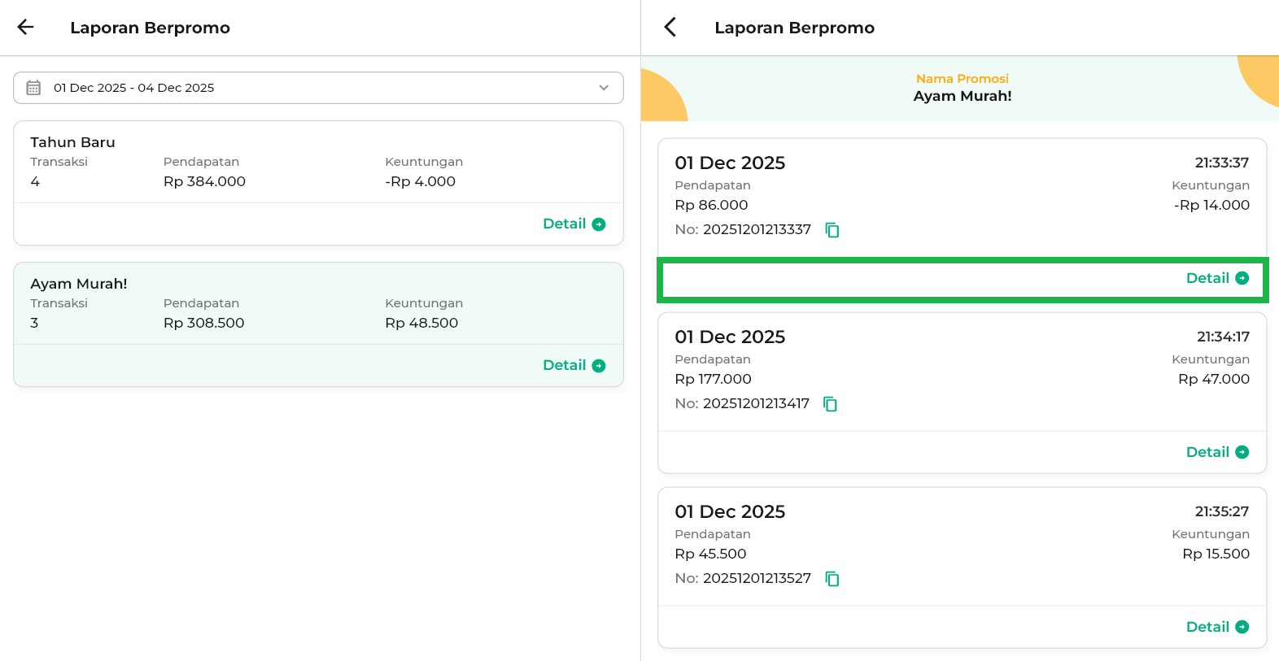Select the 01 Dec 2025 - 04 Dec 2025 field
Screen dimensions: 1279x661
(317, 88)
